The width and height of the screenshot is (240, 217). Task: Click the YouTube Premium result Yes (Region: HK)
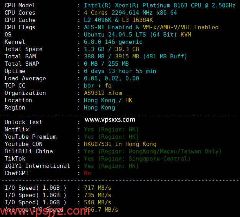click(x=111, y=137)
